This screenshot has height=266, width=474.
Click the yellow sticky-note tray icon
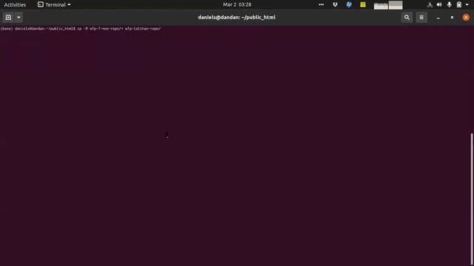click(363, 4)
